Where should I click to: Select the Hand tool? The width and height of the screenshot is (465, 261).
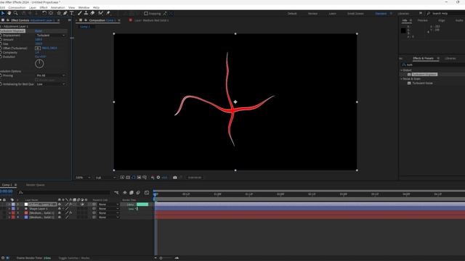[x=9, y=13]
